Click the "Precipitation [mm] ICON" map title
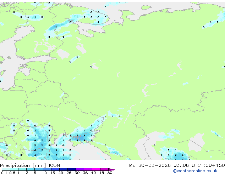 coord(30,165)
